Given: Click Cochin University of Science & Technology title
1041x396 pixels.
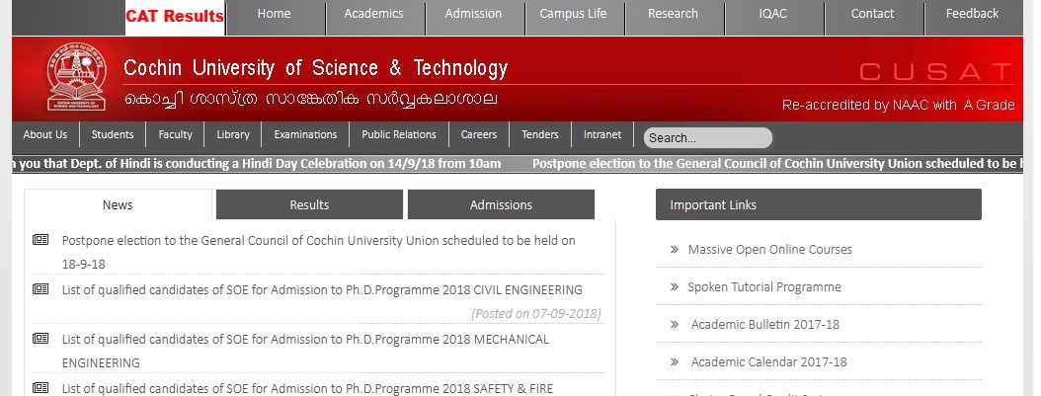Looking at the screenshot, I should tap(316, 68).
